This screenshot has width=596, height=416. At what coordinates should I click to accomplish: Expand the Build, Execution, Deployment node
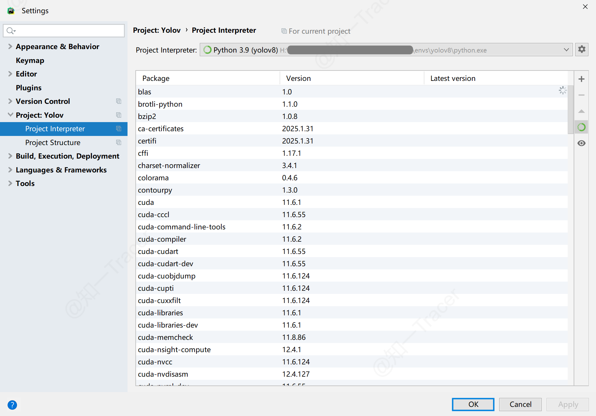(x=10, y=156)
